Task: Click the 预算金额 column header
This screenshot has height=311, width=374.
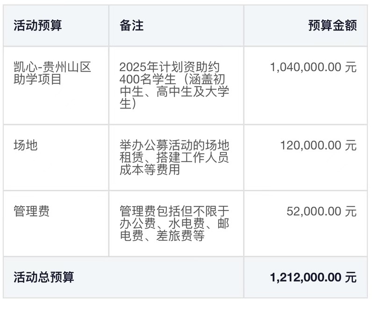Action: pos(332,25)
